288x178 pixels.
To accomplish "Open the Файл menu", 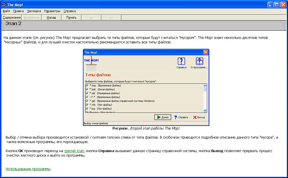I will coord(6,11).
